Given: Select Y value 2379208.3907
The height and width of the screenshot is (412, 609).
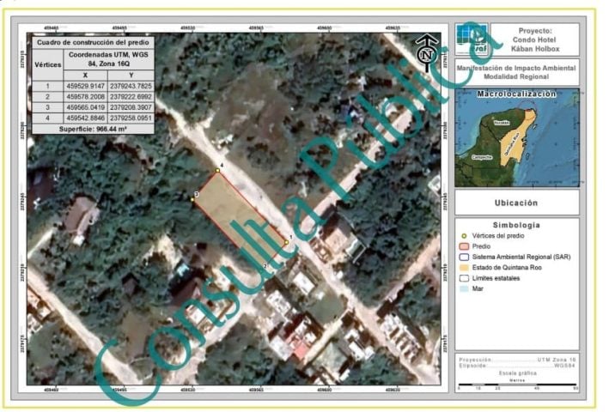Looking at the screenshot, I should point(131,107).
